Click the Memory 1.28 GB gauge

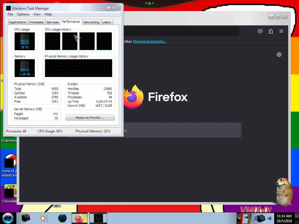(25, 68)
